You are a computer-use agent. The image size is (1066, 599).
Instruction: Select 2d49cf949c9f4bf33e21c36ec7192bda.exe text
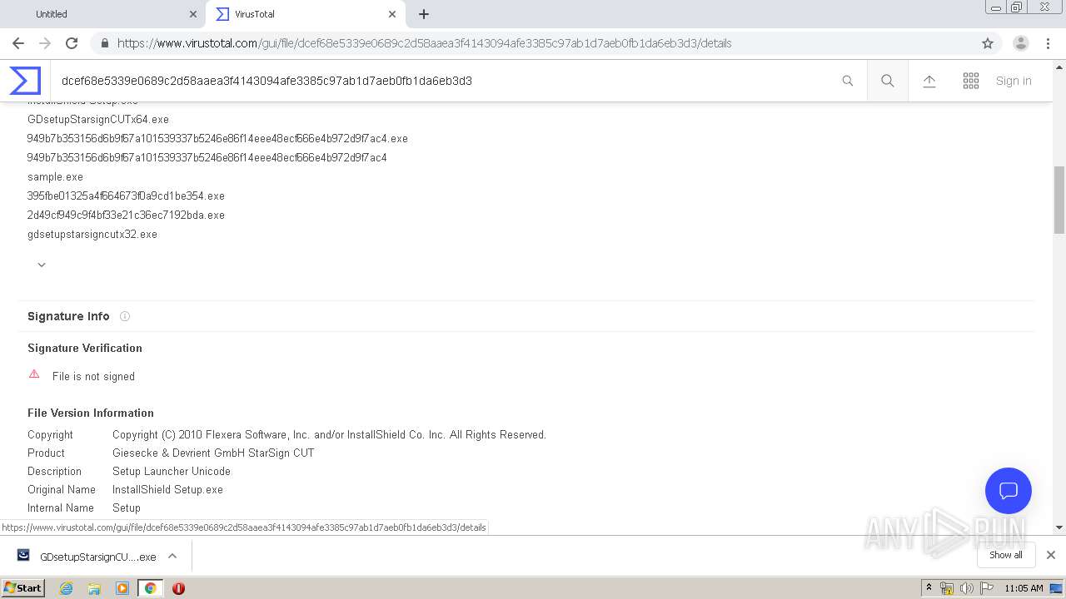pos(126,215)
